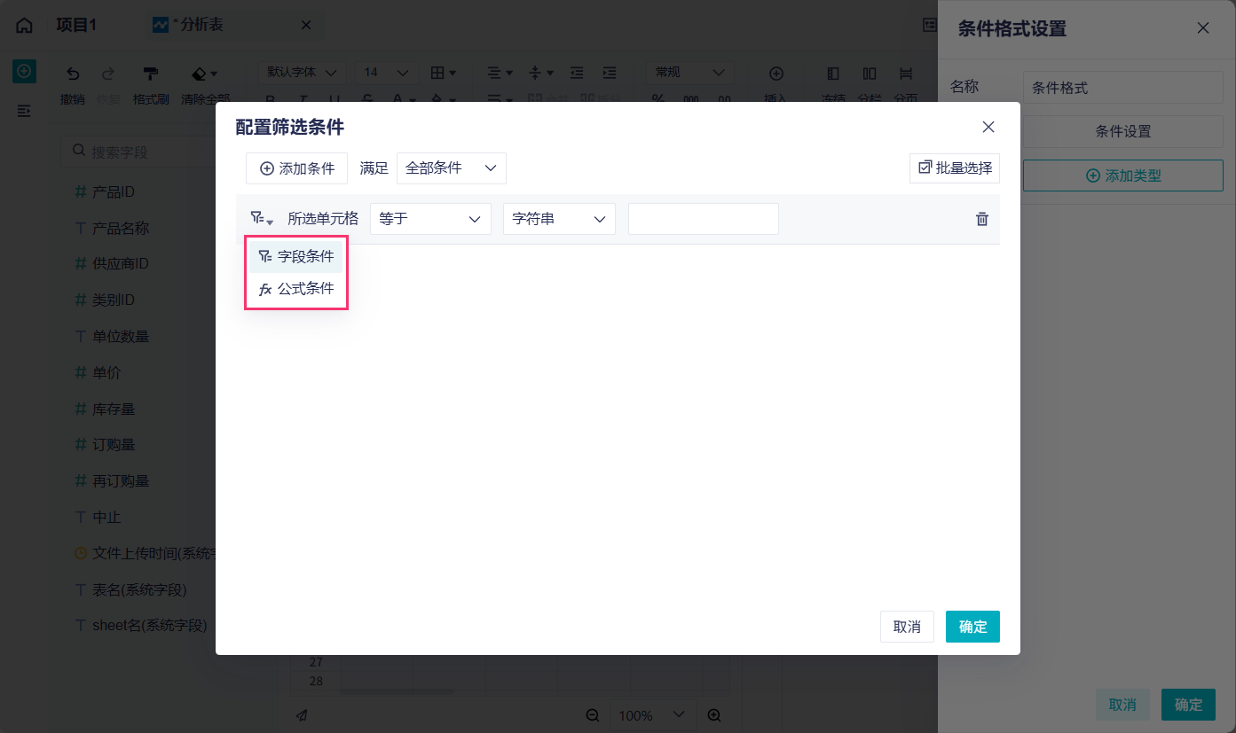This screenshot has height=733, width=1236.
Task: Click the 批量选择 button
Action: 955,168
